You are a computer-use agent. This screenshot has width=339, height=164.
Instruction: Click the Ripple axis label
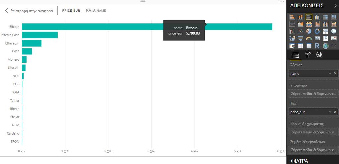click(15, 109)
